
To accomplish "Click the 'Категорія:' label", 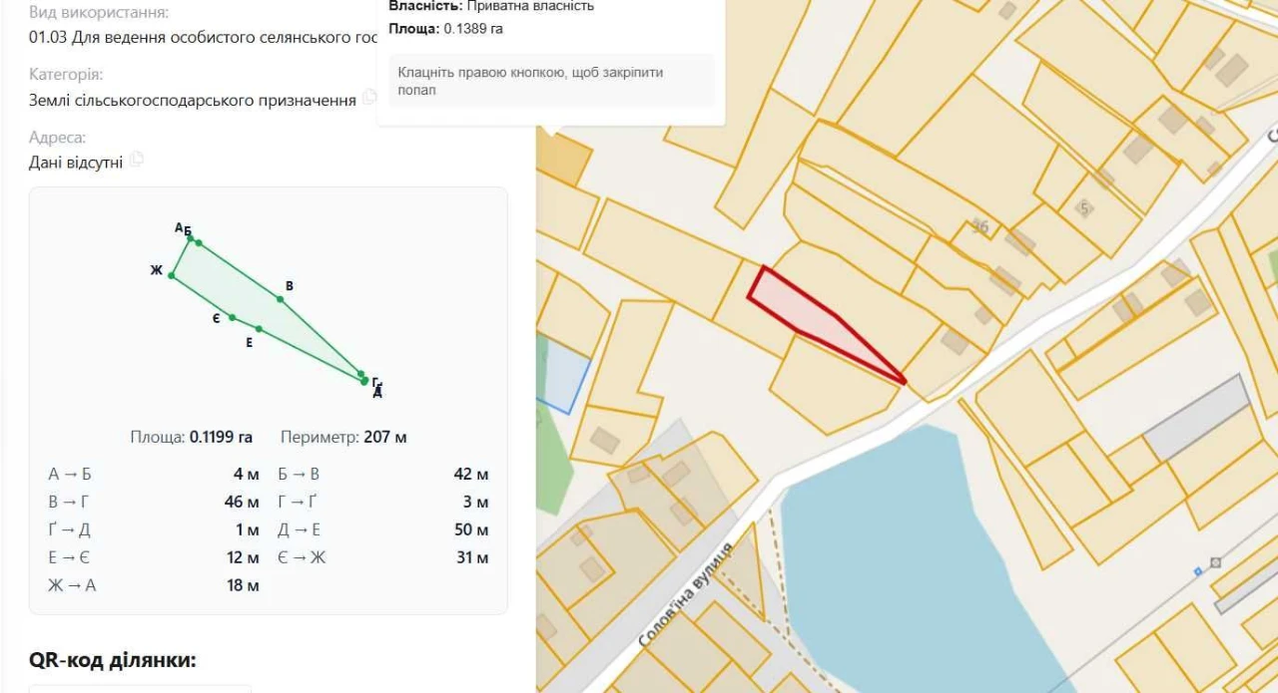I will click(66, 75).
